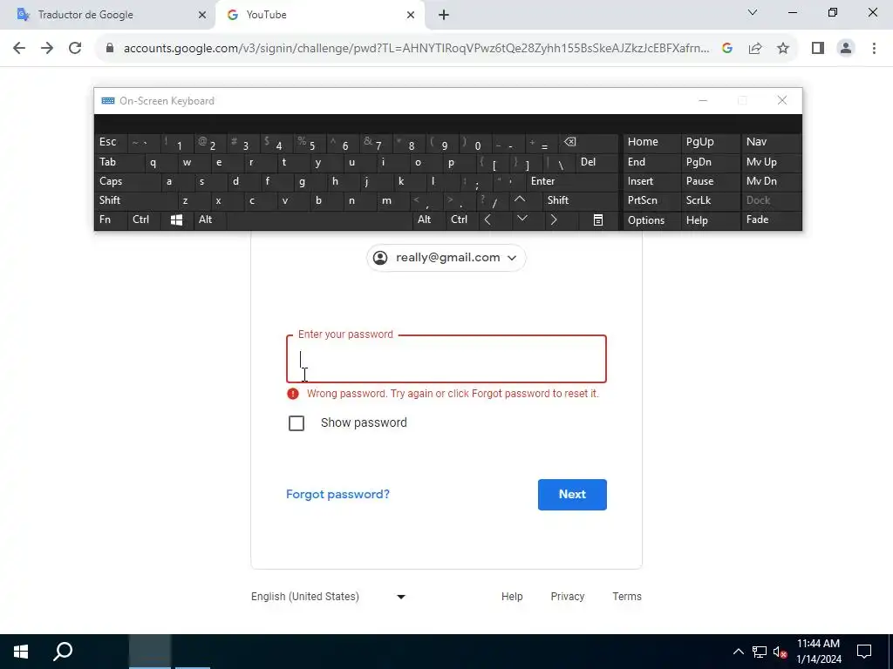Image resolution: width=893 pixels, height=669 pixels.
Task: Open the Chrome profile avatar icon
Action: 846,49
